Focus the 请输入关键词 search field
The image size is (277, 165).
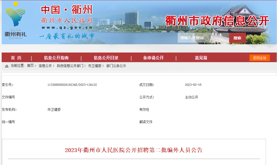pos(203,38)
